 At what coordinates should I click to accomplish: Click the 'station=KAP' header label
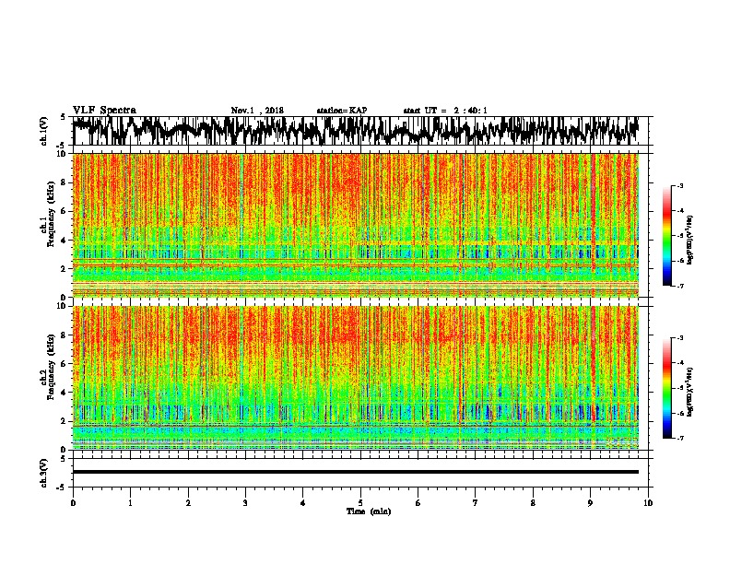[x=342, y=111]
